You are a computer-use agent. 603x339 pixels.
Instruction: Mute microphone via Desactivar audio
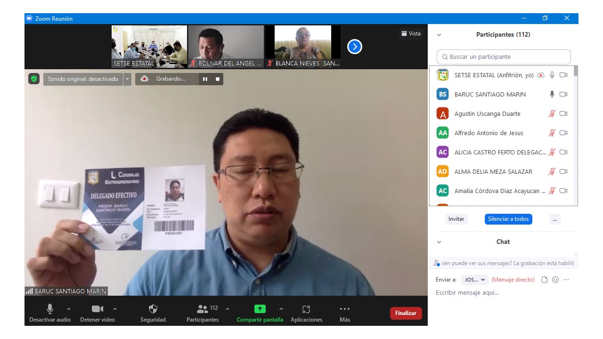50,314
